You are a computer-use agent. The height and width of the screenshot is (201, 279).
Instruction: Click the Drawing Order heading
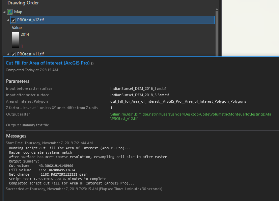coord(23,3)
